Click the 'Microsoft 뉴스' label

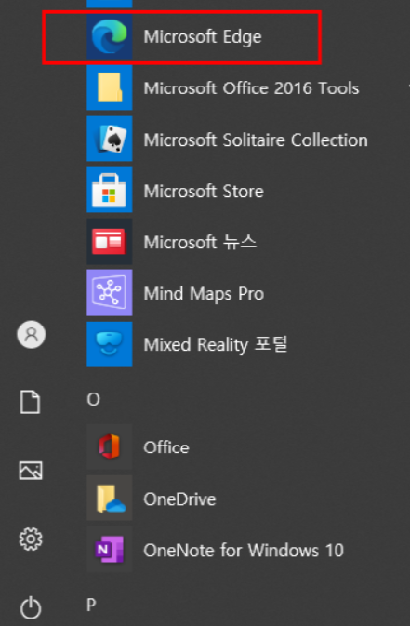200,242
